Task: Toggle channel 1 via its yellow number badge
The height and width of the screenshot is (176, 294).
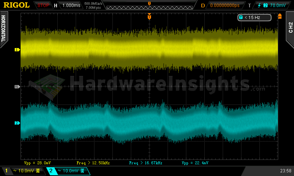Action: point(6,171)
